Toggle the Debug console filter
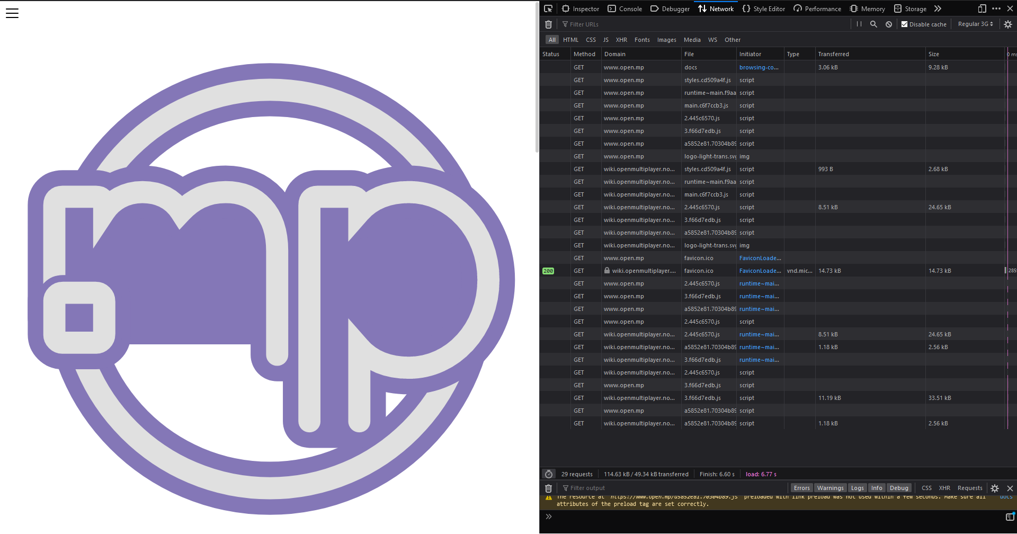1017x534 pixels. (x=899, y=488)
